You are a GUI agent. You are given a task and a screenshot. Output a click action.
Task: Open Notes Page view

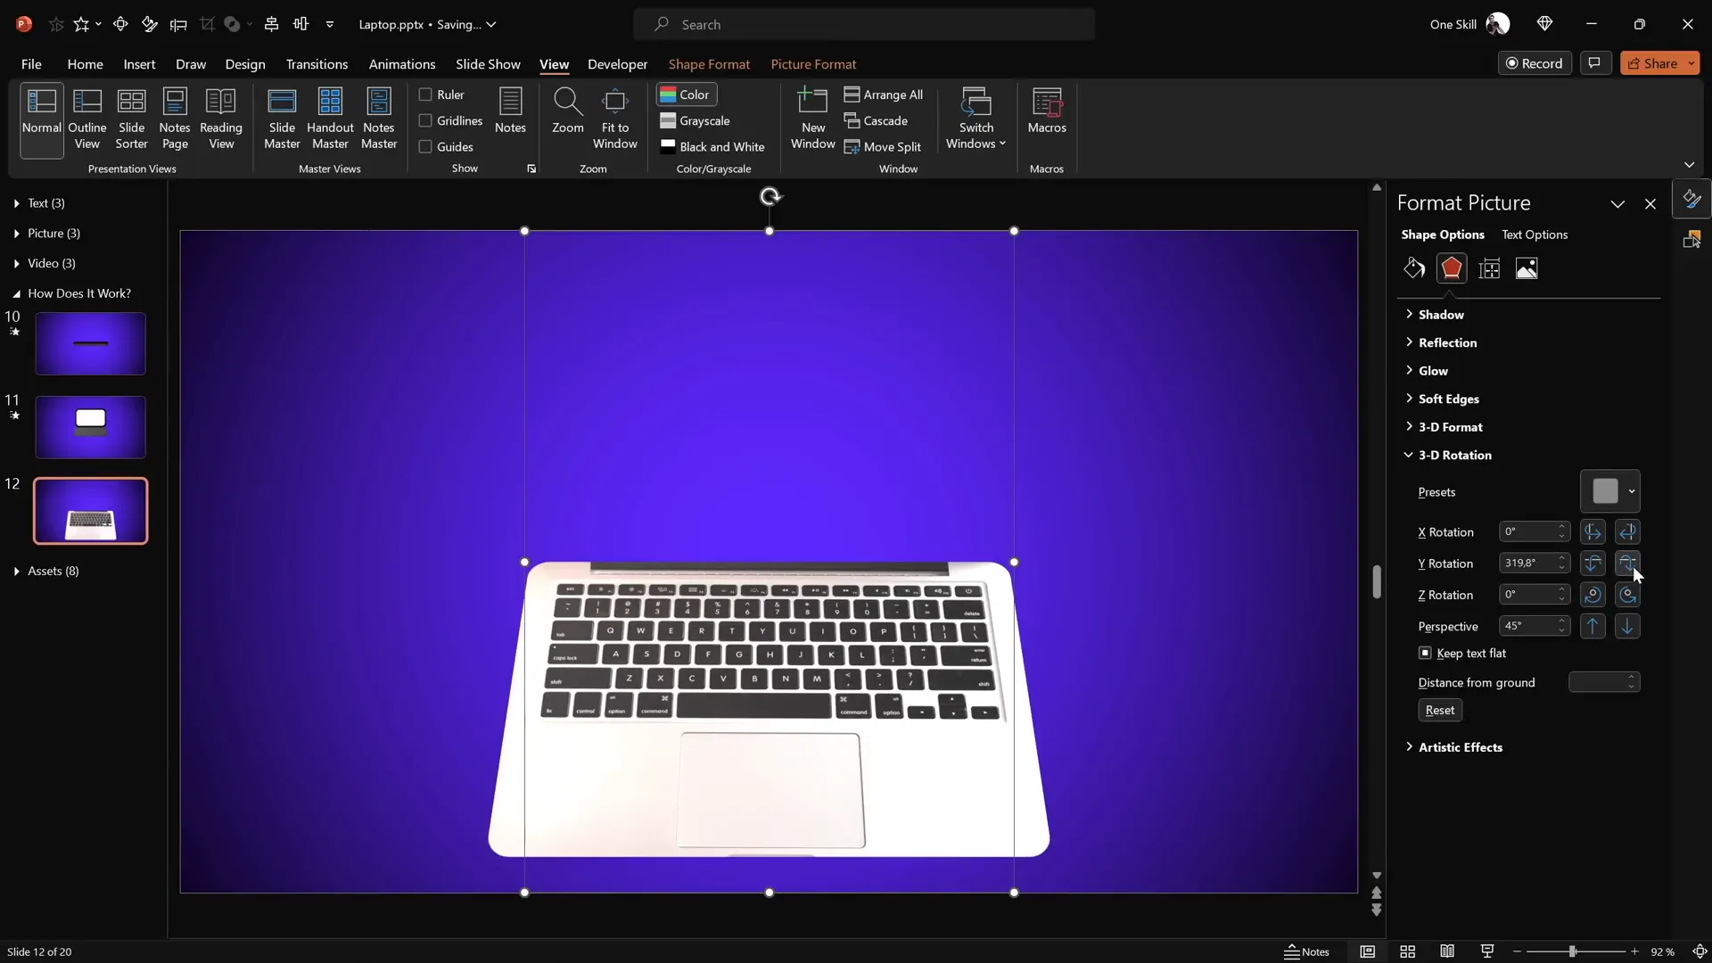pos(175,119)
